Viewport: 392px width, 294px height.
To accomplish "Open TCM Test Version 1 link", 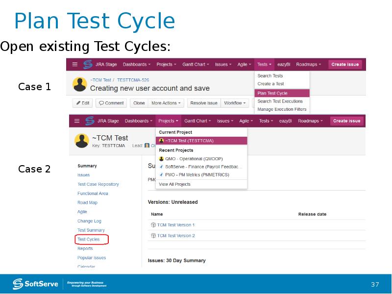I will [176, 225].
